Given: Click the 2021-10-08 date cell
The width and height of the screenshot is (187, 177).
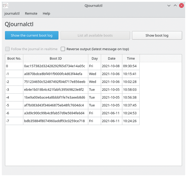Looking at the screenshot, I should (x=112, y=66).
